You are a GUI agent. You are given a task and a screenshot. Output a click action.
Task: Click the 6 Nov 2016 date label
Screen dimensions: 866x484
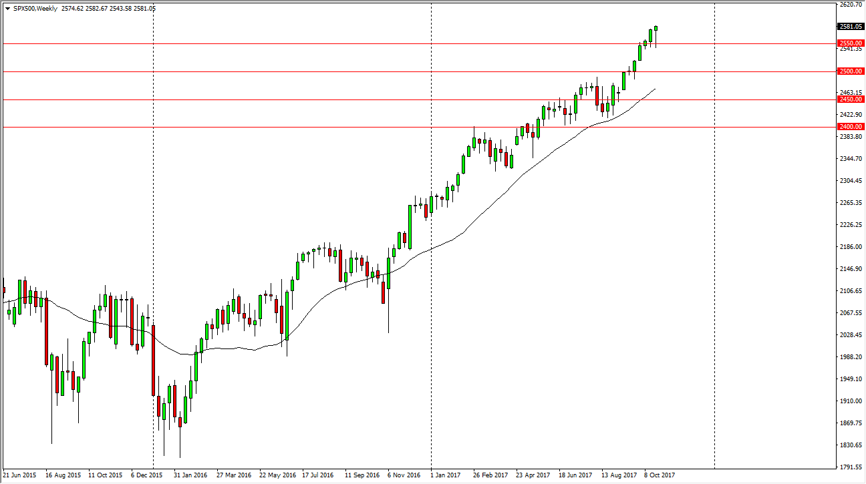click(404, 476)
